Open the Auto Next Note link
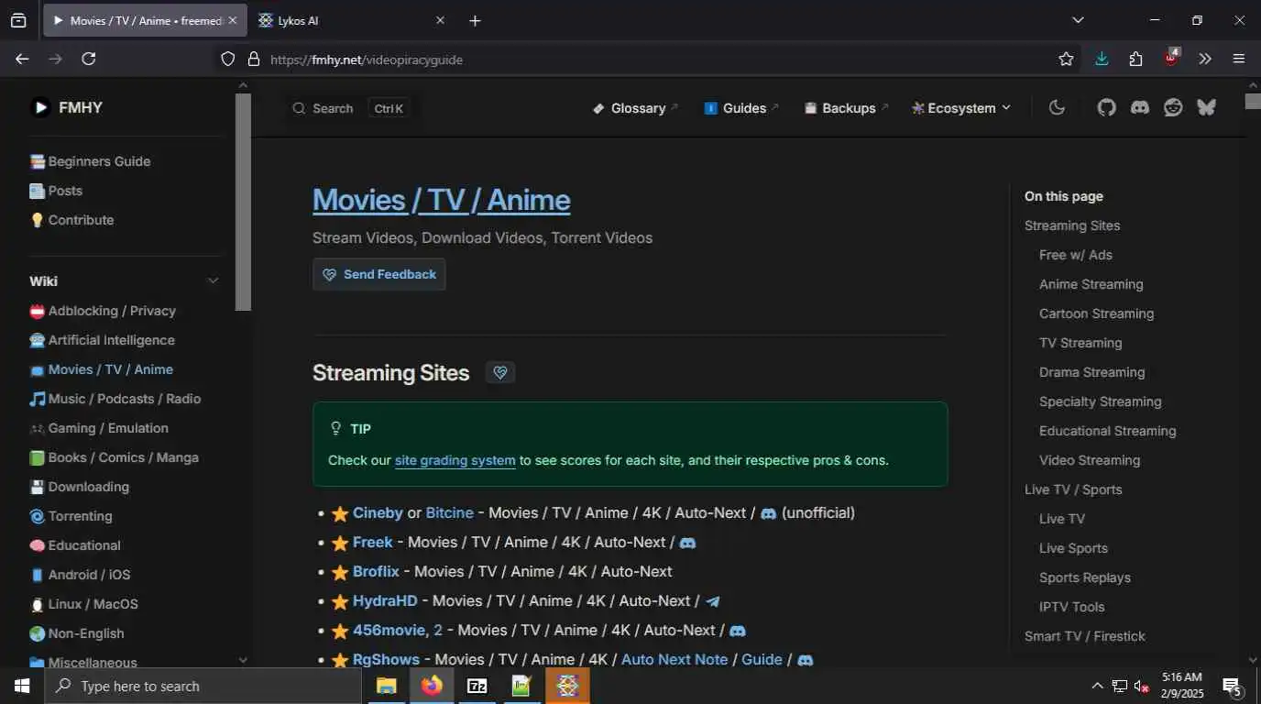This screenshot has height=704, width=1261. 674,660
